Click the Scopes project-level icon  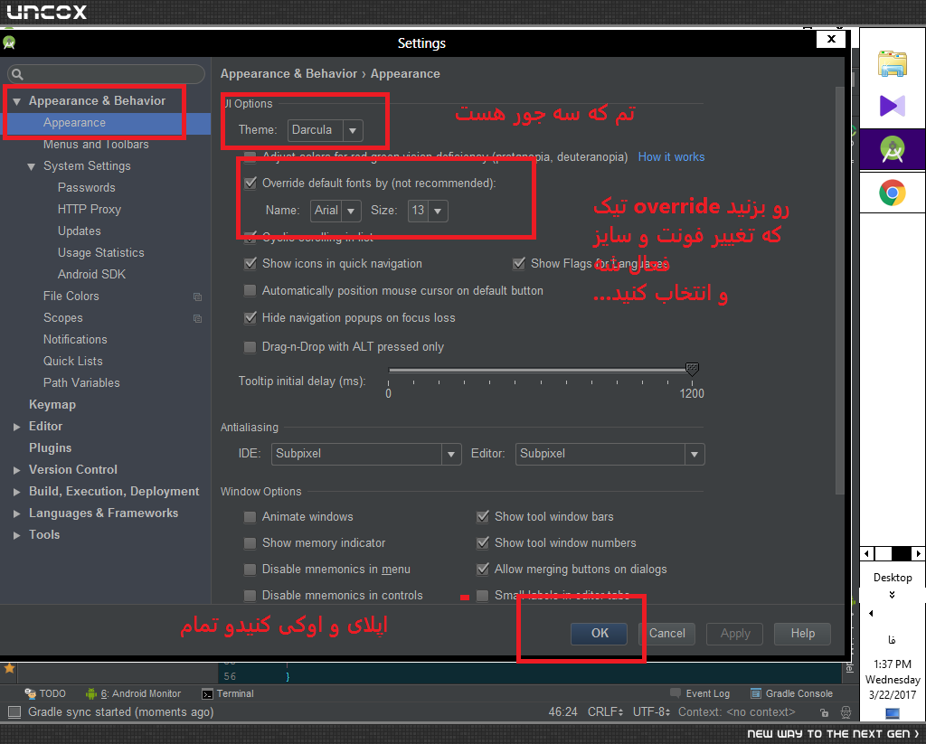tap(197, 318)
